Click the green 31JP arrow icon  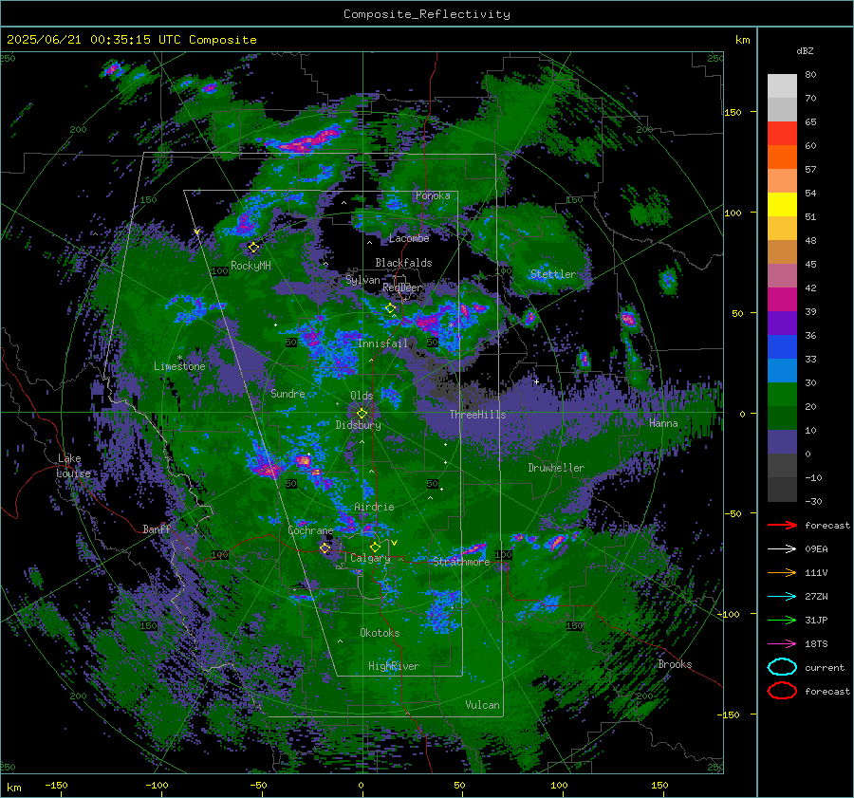[x=782, y=620]
